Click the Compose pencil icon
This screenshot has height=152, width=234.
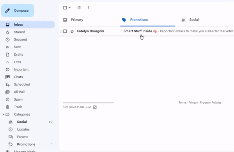point(7,11)
